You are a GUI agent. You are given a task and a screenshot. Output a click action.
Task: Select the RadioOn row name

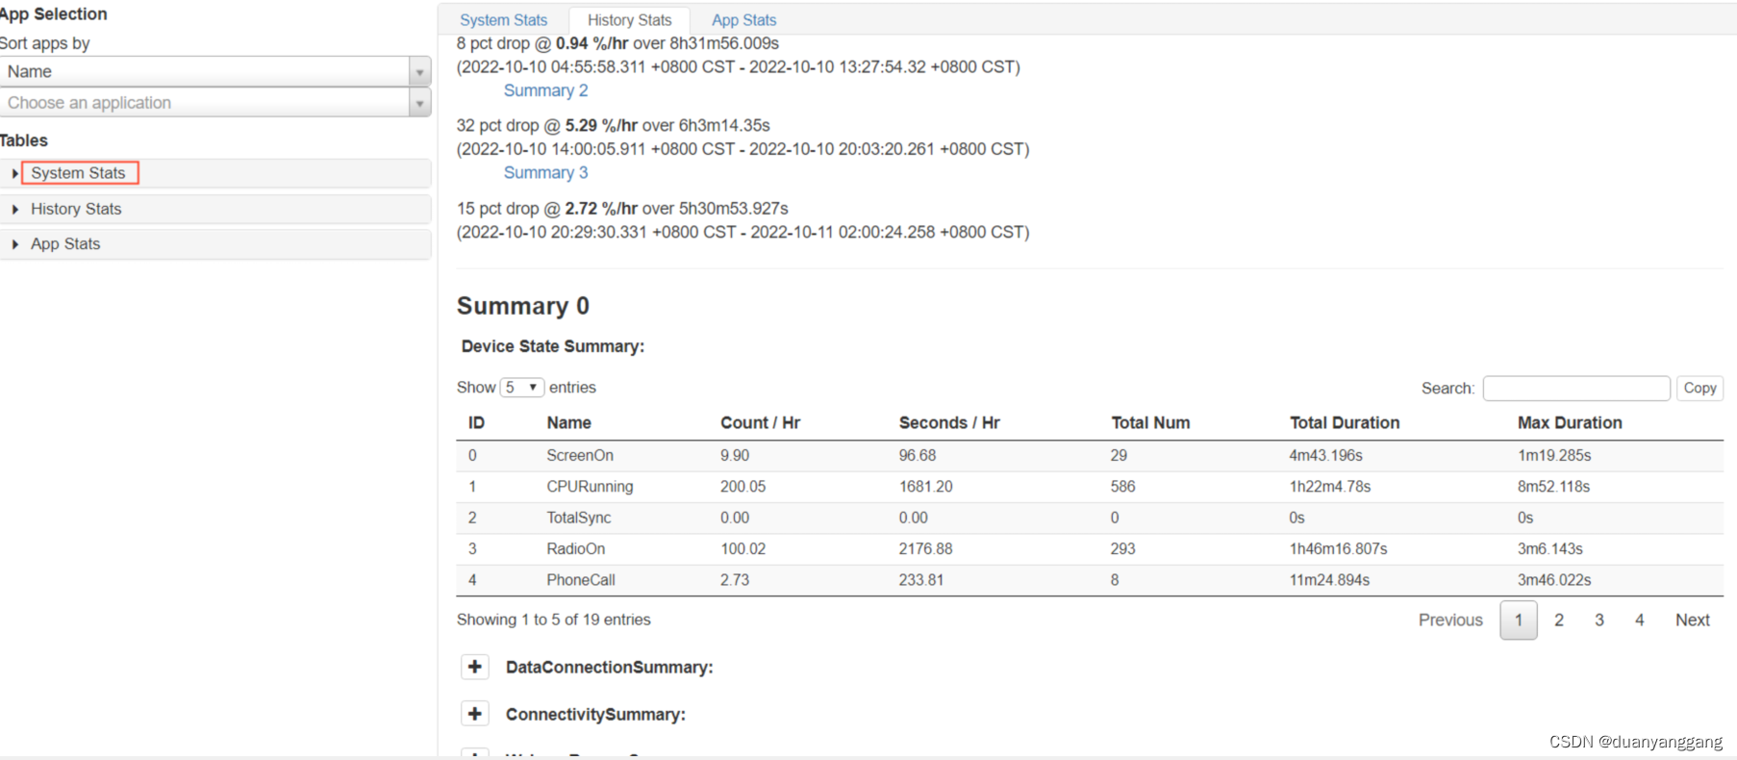click(576, 548)
